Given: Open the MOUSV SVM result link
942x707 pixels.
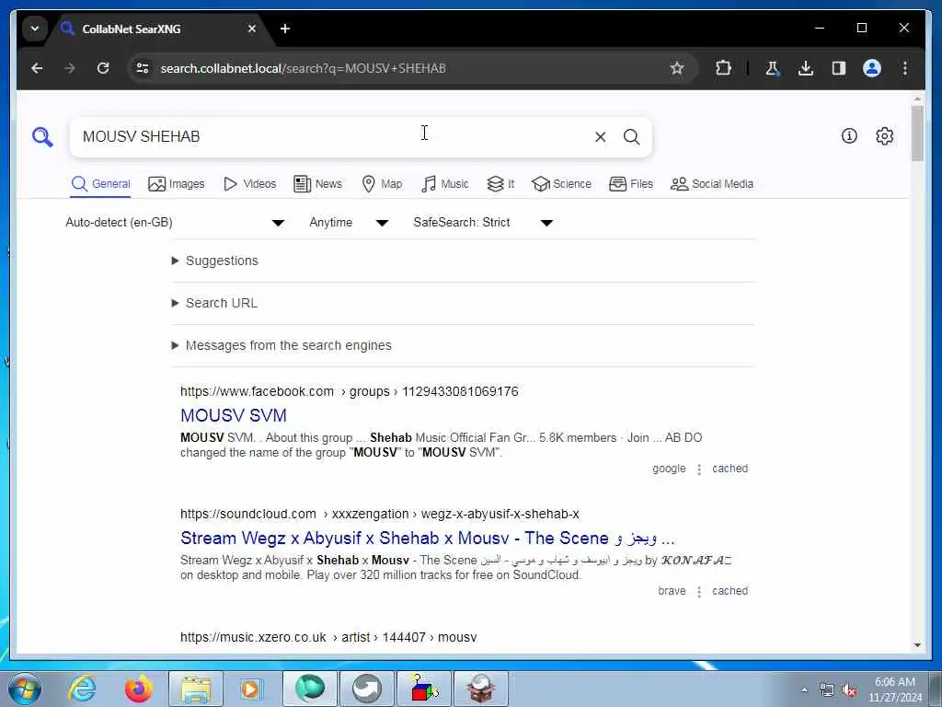Looking at the screenshot, I should point(234,415).
